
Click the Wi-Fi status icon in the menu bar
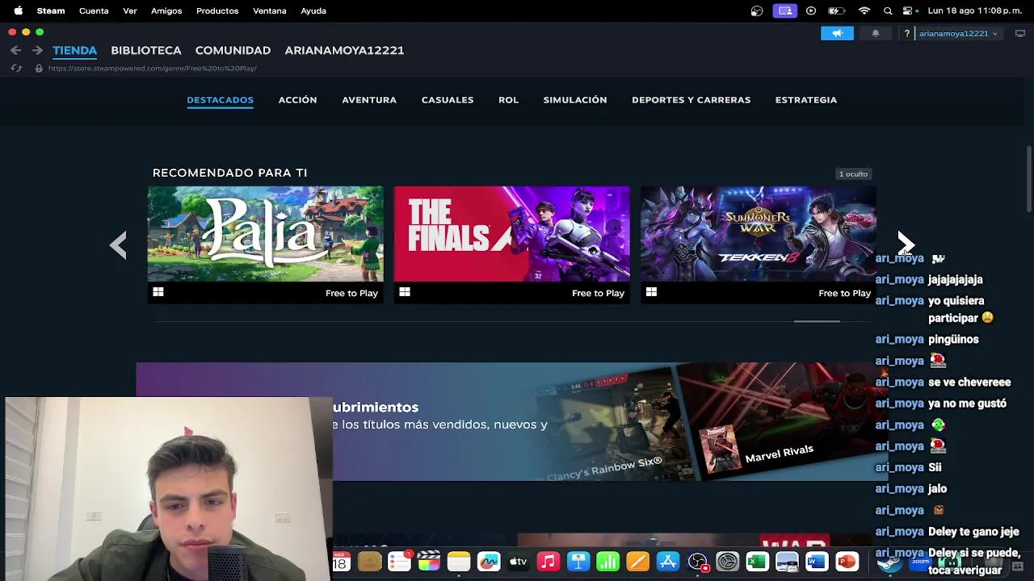864,10
